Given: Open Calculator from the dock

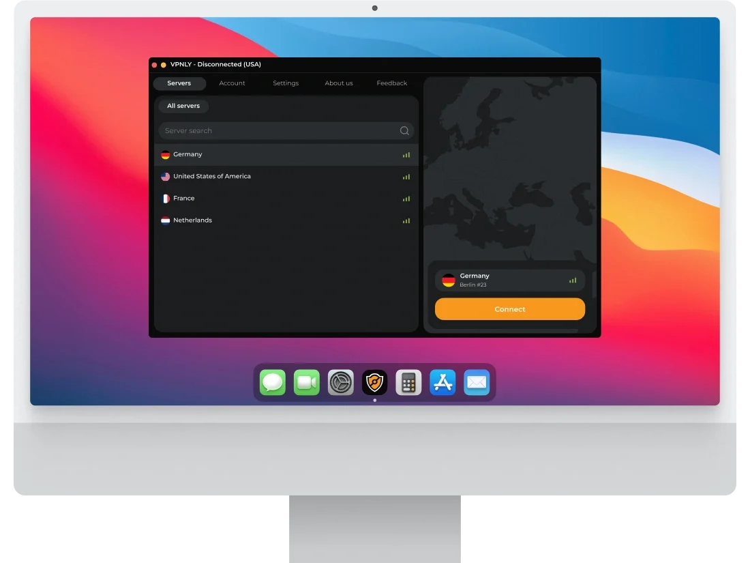Looking at the screenshot, I should [408, 383].
